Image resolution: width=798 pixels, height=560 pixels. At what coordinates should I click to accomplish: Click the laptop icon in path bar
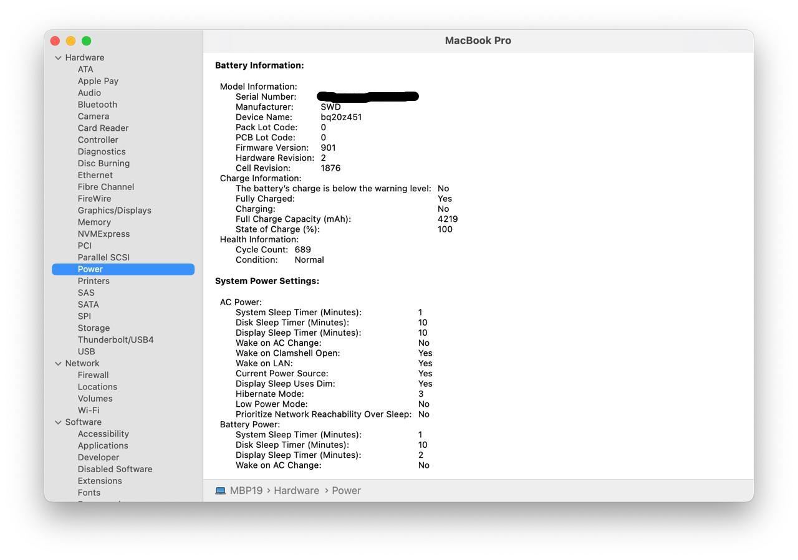[x=220, y=491]
